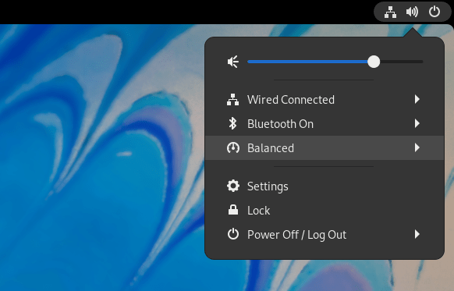Click the wired network icon in menu
The height and width of the screenshot is (291, 454).
[233, 100]
